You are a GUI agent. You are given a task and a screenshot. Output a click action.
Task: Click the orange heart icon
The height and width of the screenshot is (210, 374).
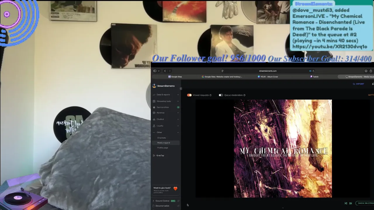[175, 188]
